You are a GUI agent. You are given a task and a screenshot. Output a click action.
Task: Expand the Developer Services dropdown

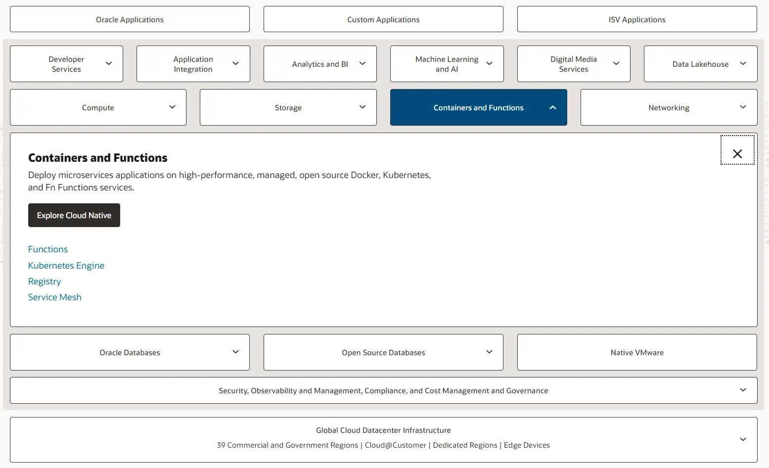point(66,64)
